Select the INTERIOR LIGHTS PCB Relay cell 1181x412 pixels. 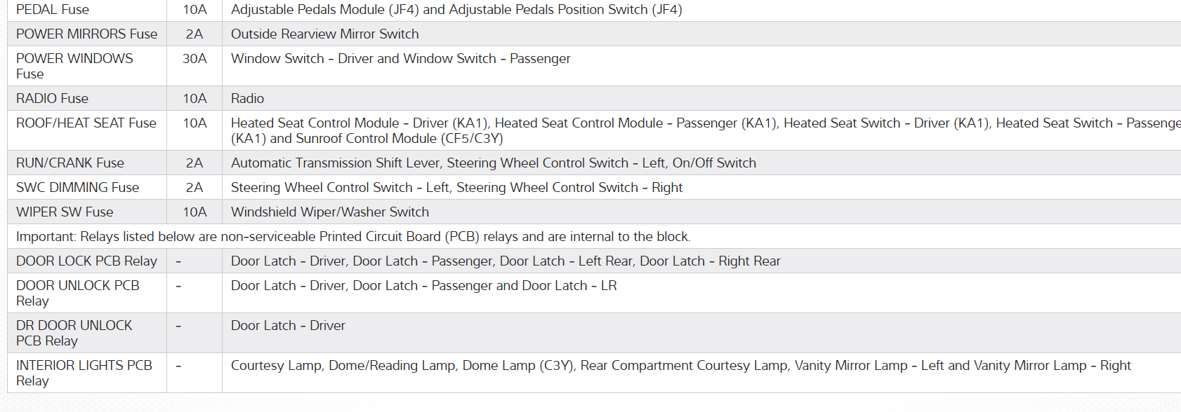84,373
